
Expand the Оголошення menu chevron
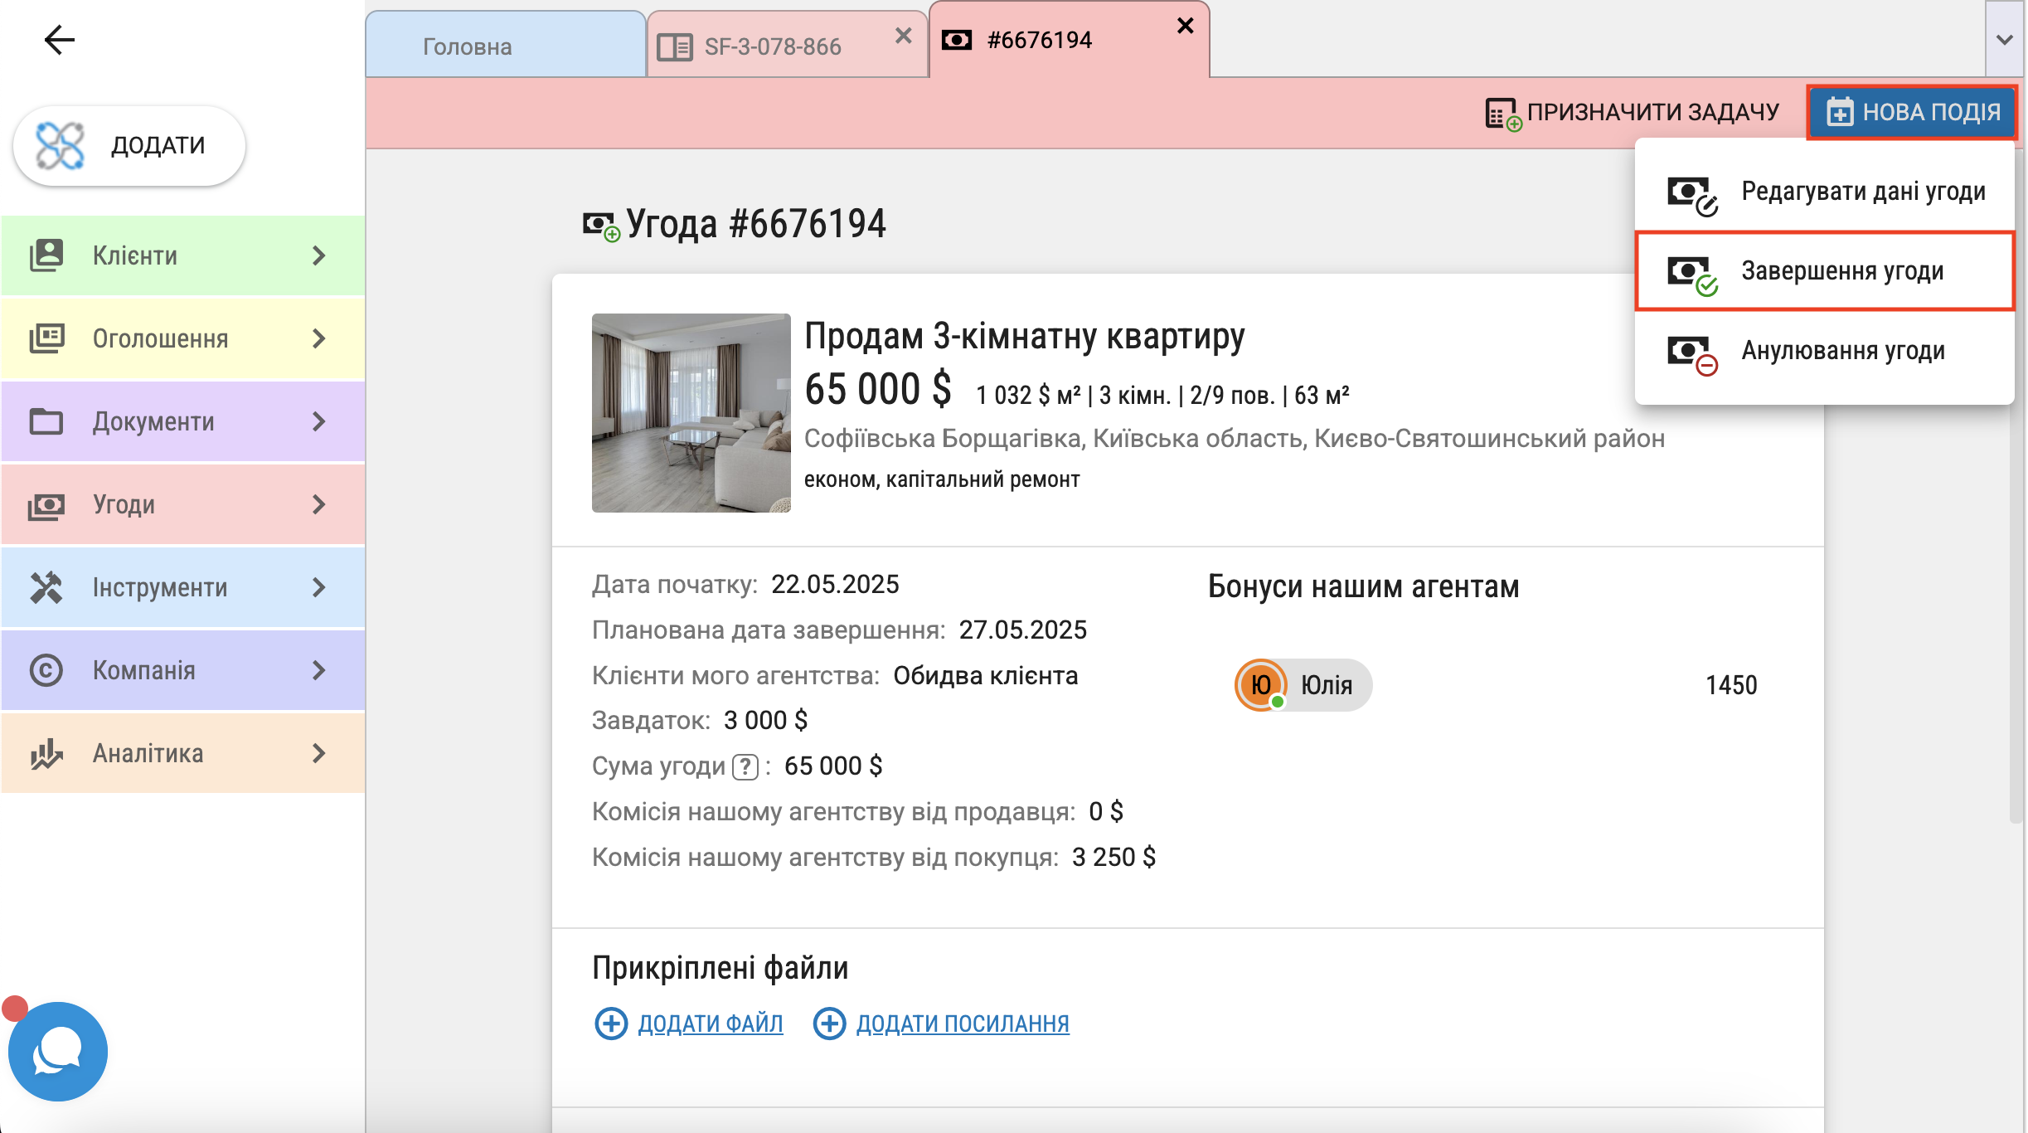pyautogui.click(x=319, y=338)
